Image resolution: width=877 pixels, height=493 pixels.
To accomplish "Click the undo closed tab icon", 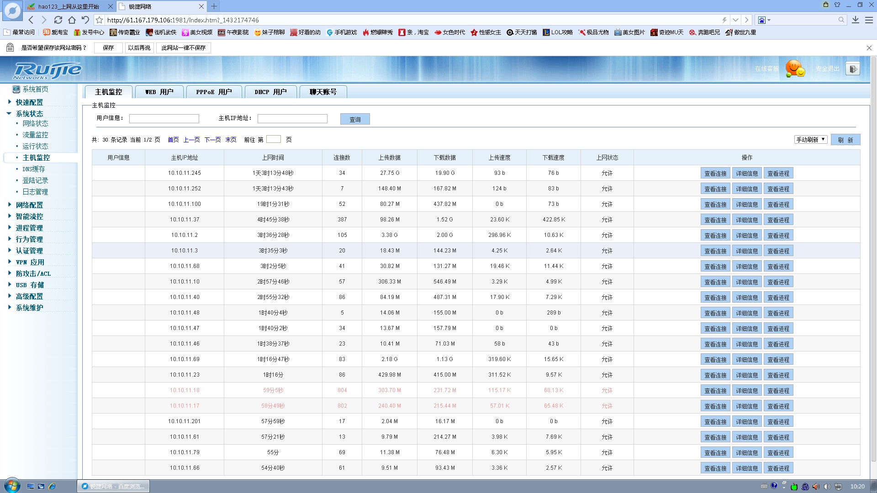I will point(85,20).
